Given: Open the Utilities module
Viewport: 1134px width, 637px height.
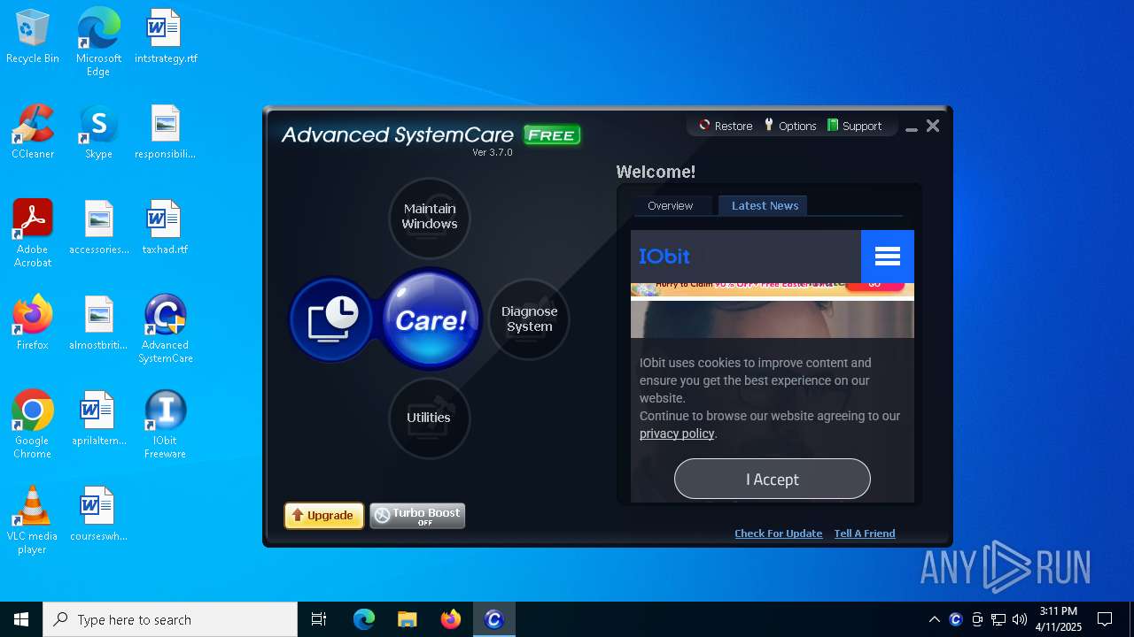Looking at the screenshot, I should pyautogui.click(x=429, y=418).
